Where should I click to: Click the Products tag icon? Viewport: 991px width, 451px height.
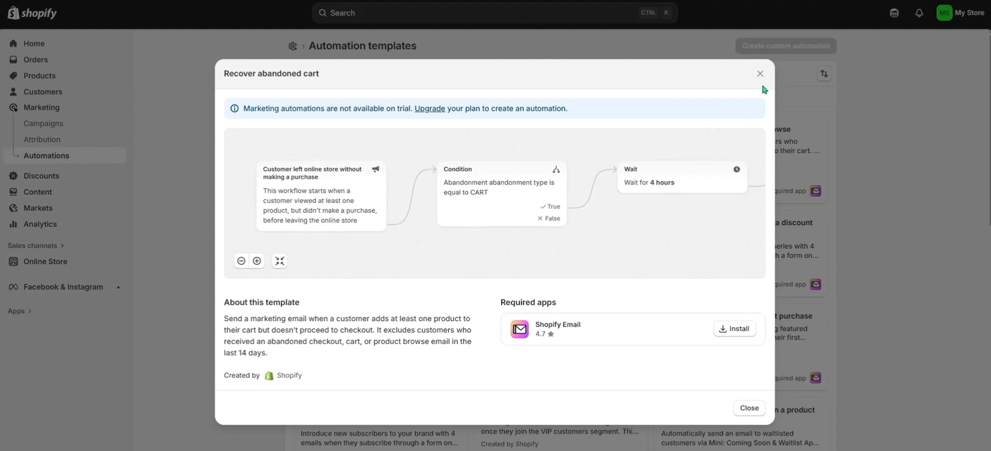13,75
